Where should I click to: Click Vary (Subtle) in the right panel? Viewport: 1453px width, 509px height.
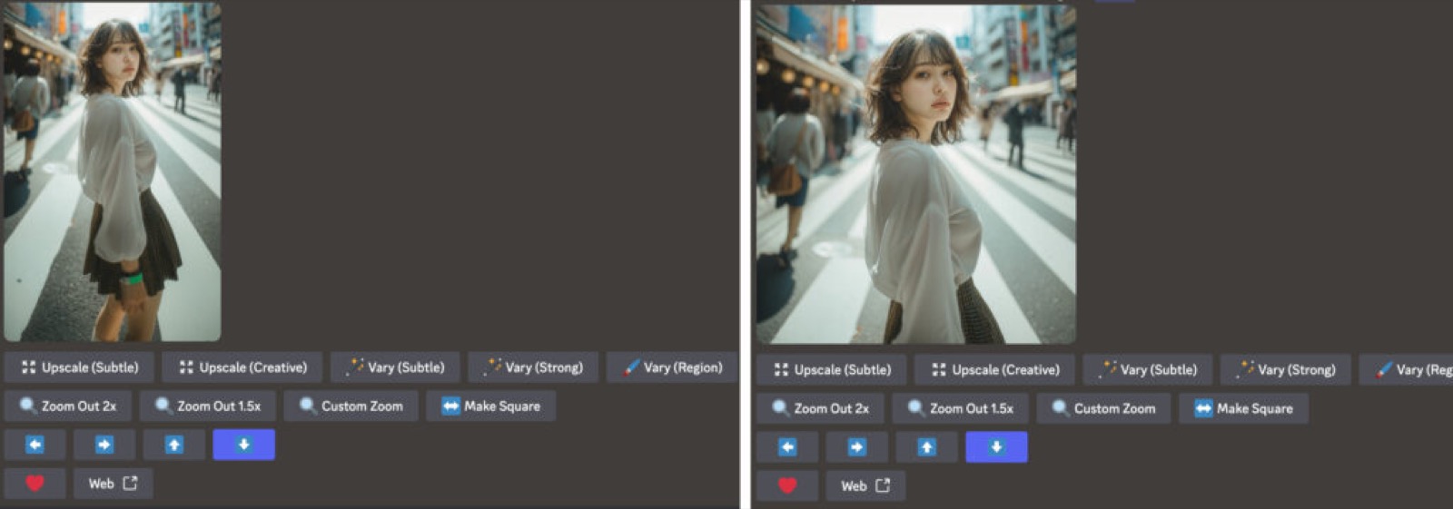coord(1148,370)
